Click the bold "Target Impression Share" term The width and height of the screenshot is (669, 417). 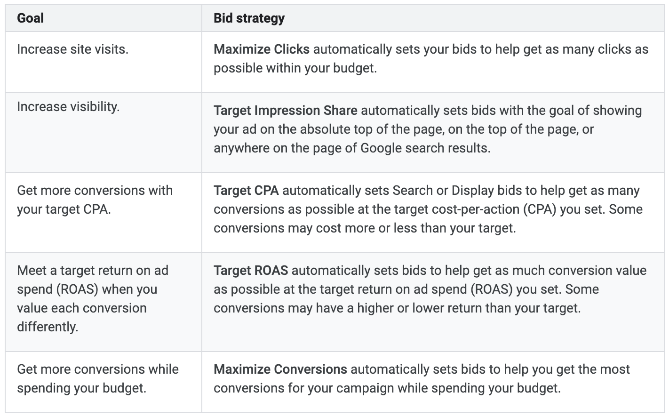(x=285, y=111)
